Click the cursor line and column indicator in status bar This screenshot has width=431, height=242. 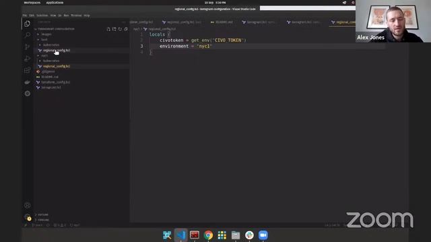[332, 225]
